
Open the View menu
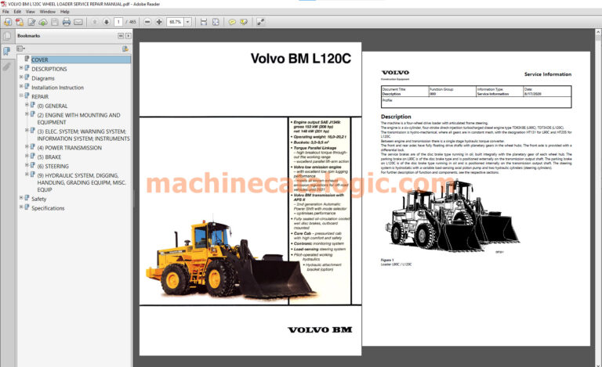[31, 12]
